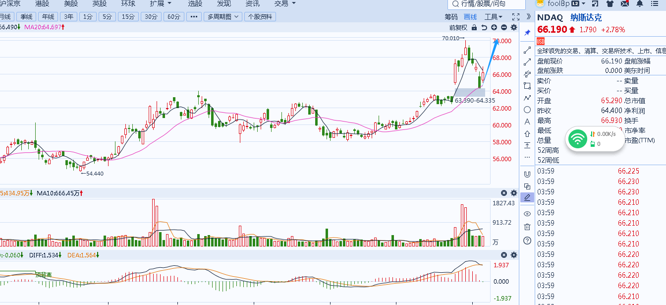
Task: Open the 扩展 menu dropdown
Action: tap(161, 3)
